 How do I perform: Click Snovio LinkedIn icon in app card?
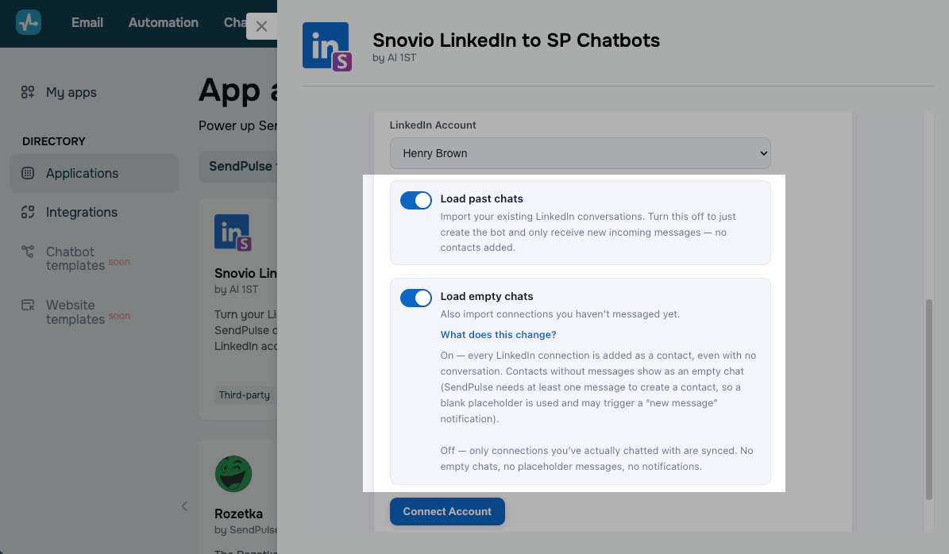233,233
